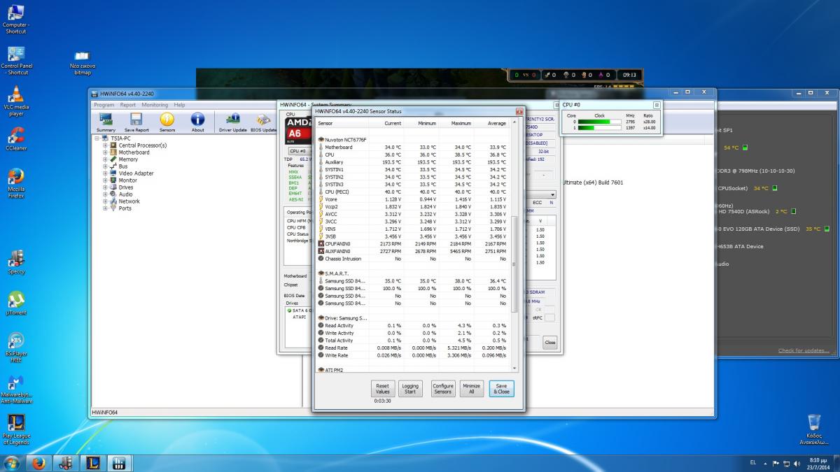The image size is (840, 472).
Task: Click the Minimize All button
Action: 472,389
